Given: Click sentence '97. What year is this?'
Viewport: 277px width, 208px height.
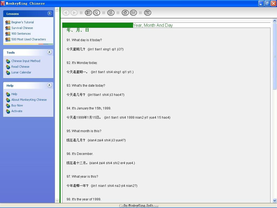Looking at the screenshot, I should 82,177.
